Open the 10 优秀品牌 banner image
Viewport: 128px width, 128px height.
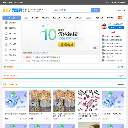click(x=60, y=36)
